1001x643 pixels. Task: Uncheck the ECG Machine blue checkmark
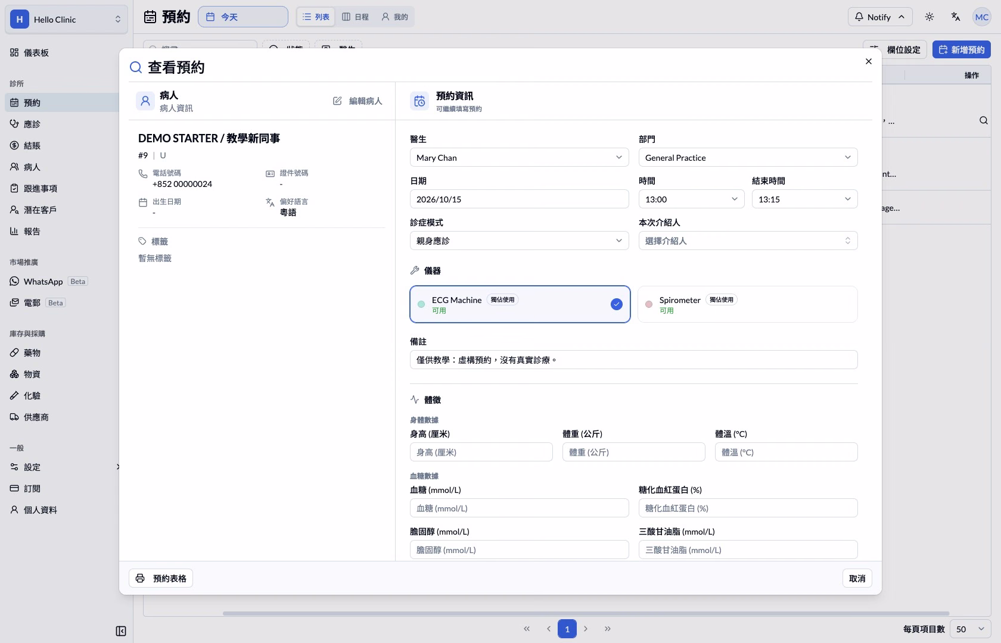617,304
